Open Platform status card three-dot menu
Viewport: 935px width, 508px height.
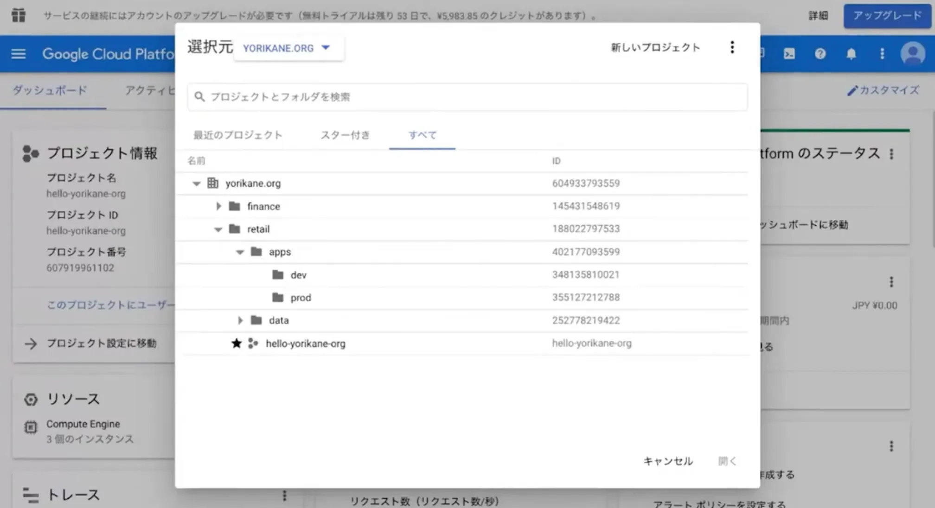coord(891,154)
